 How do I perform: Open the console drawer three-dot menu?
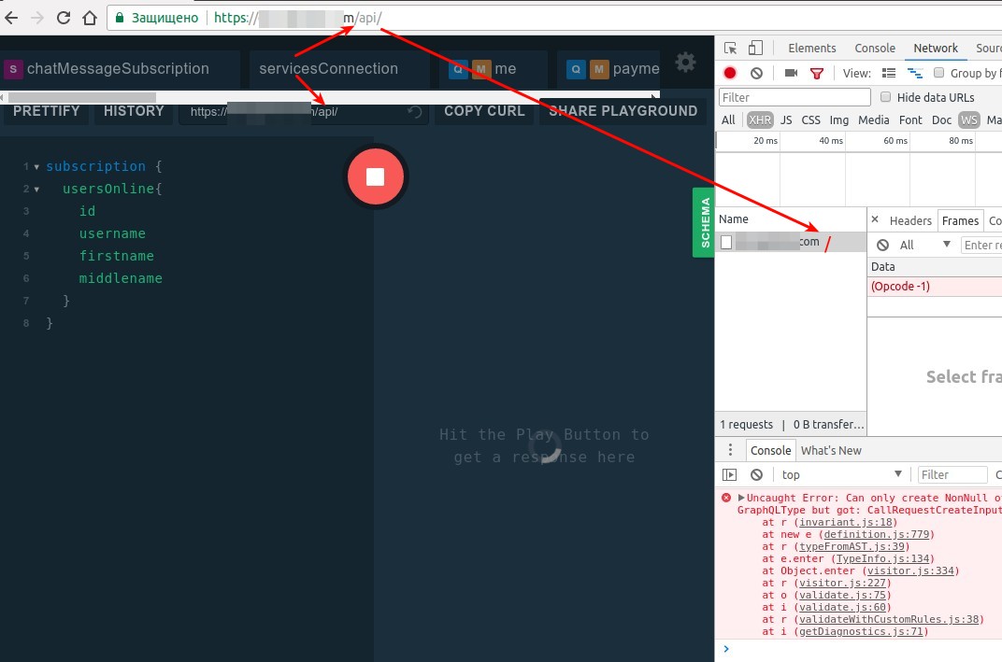coord(730,450)
